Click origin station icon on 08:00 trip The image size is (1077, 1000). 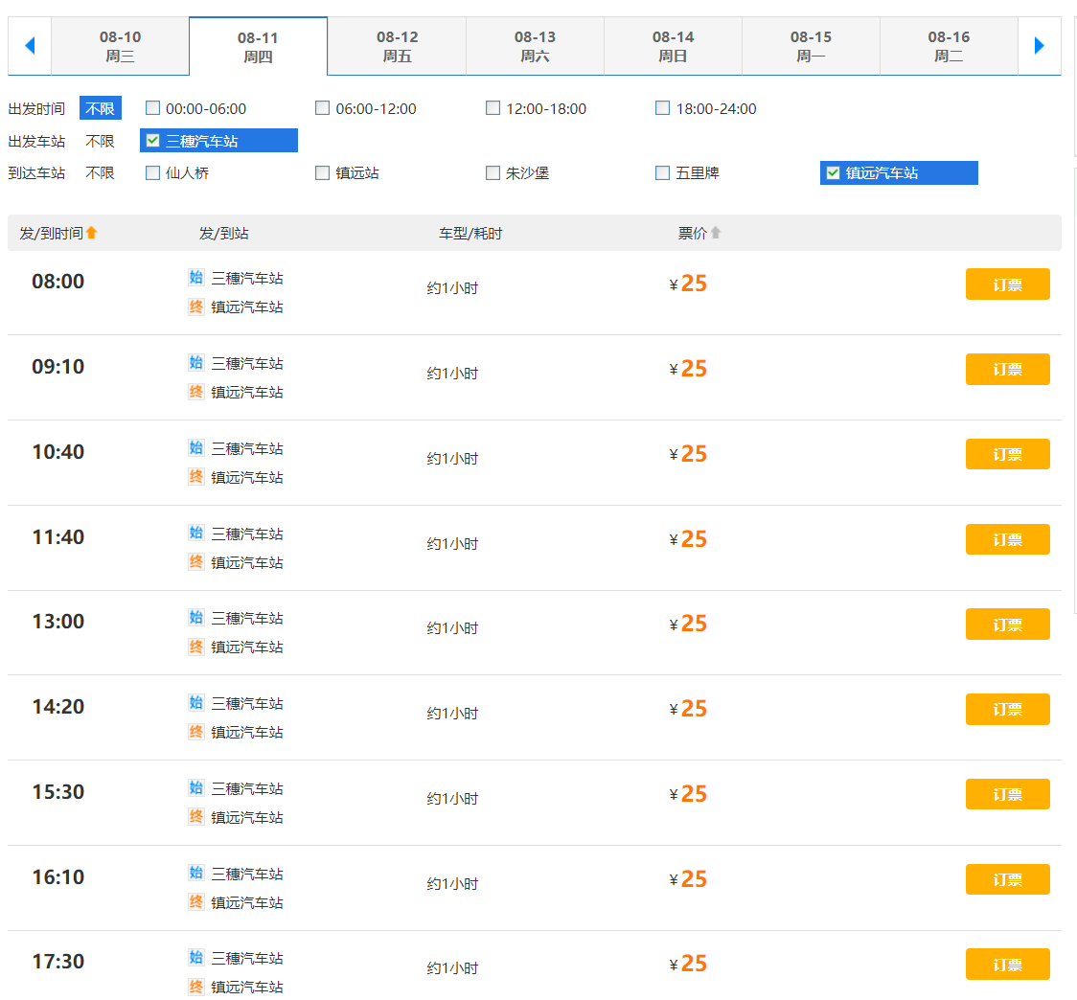(x=196, y=278)
